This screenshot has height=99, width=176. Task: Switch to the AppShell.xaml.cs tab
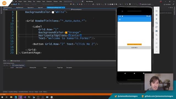coord(7,7)
